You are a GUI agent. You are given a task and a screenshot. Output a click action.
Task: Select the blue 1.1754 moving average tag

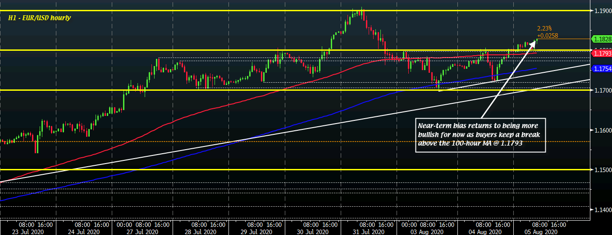[602, 69]
